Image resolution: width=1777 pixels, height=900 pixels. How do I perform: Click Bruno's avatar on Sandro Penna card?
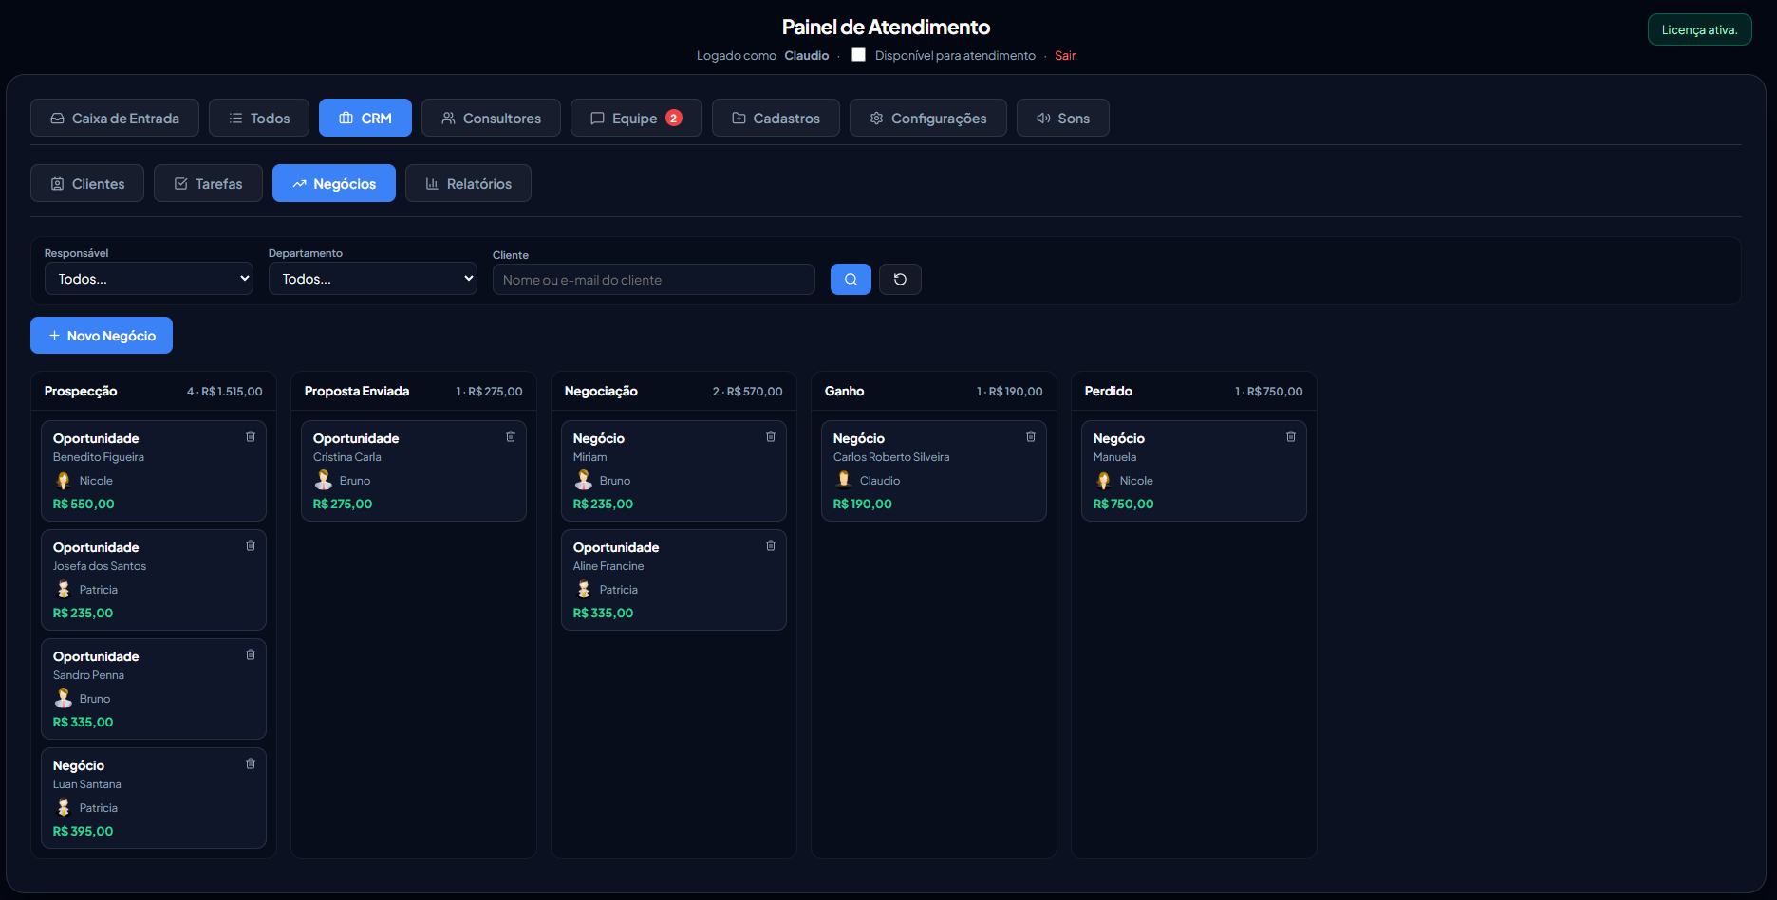click(x=64, y=698)
